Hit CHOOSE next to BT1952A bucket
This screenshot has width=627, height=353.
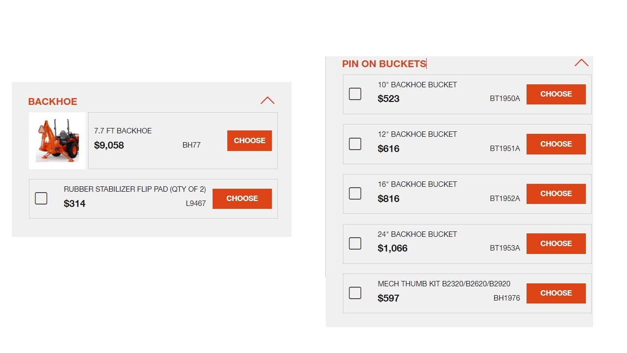tap(556, 194)
